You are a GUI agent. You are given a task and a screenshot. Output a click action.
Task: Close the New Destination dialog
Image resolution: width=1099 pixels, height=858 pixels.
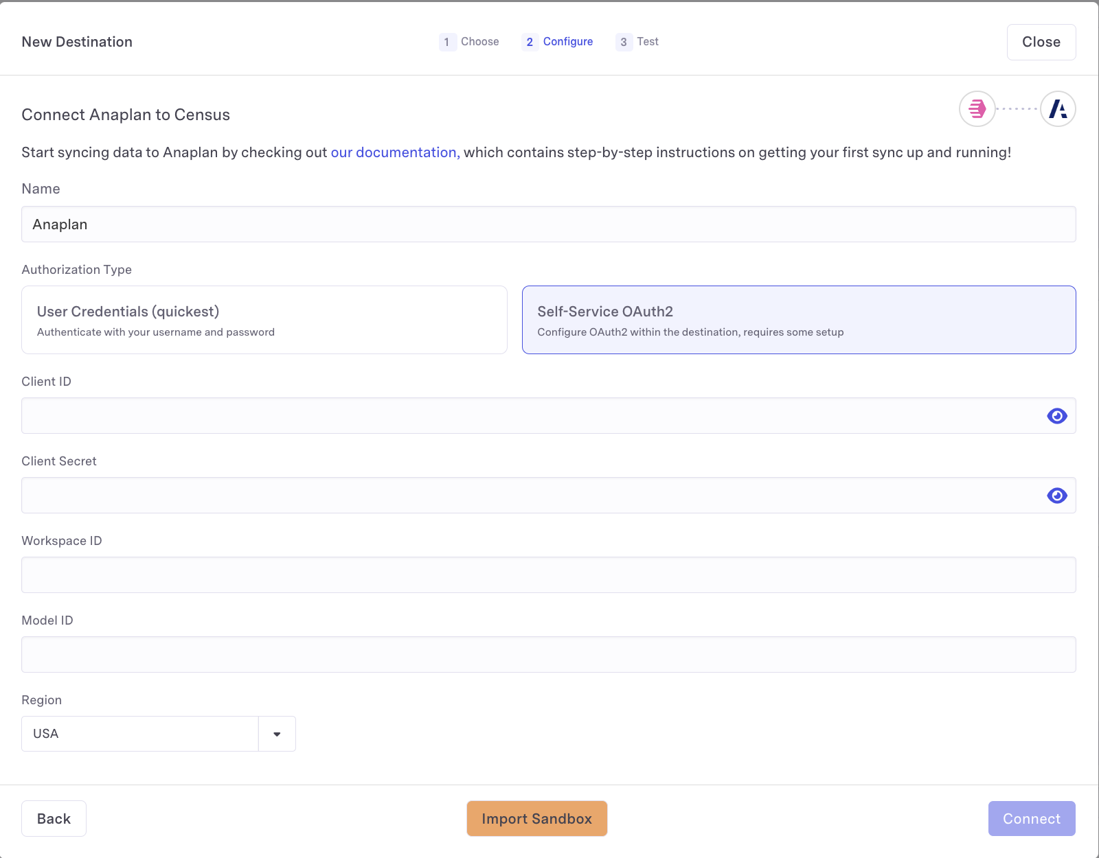click(x=1041, y=42)
